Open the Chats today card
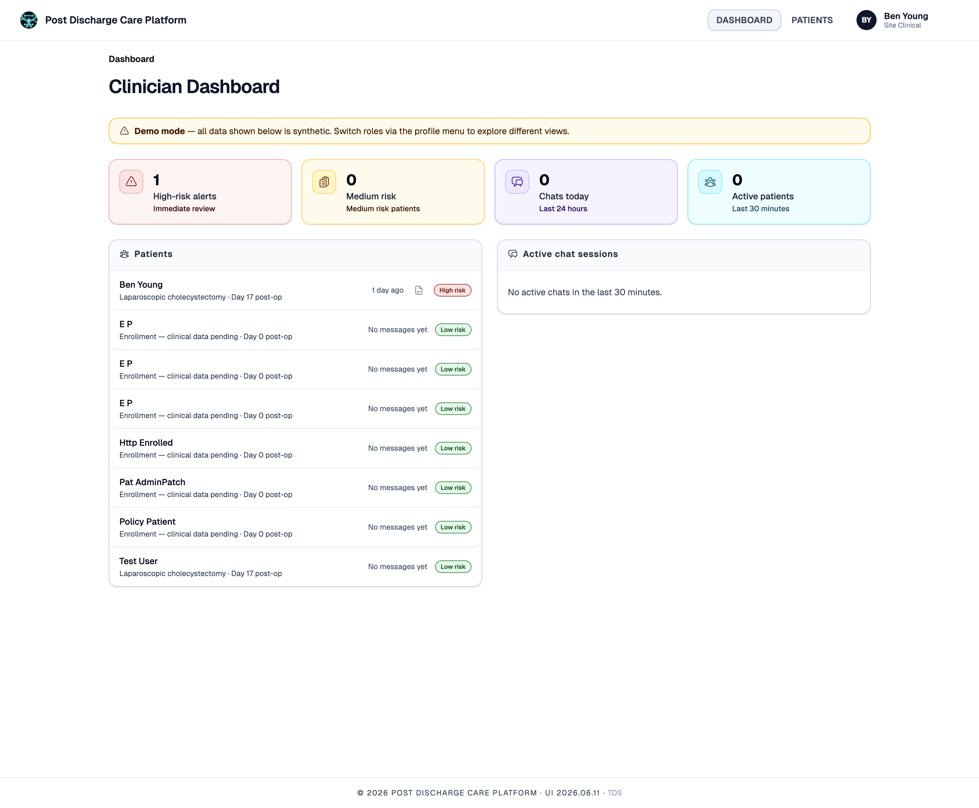Image resolution: width=979 pixels, height=808 pixels. click(586, 192)
